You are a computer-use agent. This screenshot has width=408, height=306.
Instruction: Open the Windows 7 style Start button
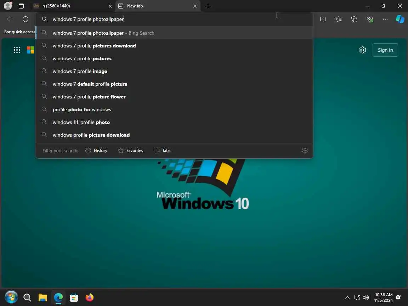tap(11, 297)
